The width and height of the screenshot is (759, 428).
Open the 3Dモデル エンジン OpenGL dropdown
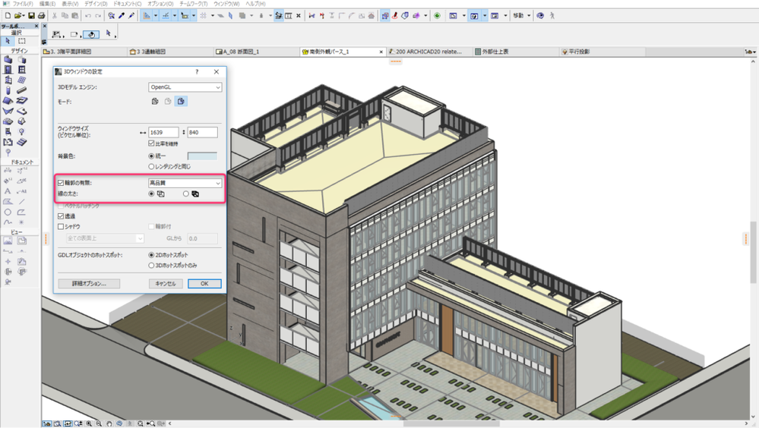click(185, 87)
